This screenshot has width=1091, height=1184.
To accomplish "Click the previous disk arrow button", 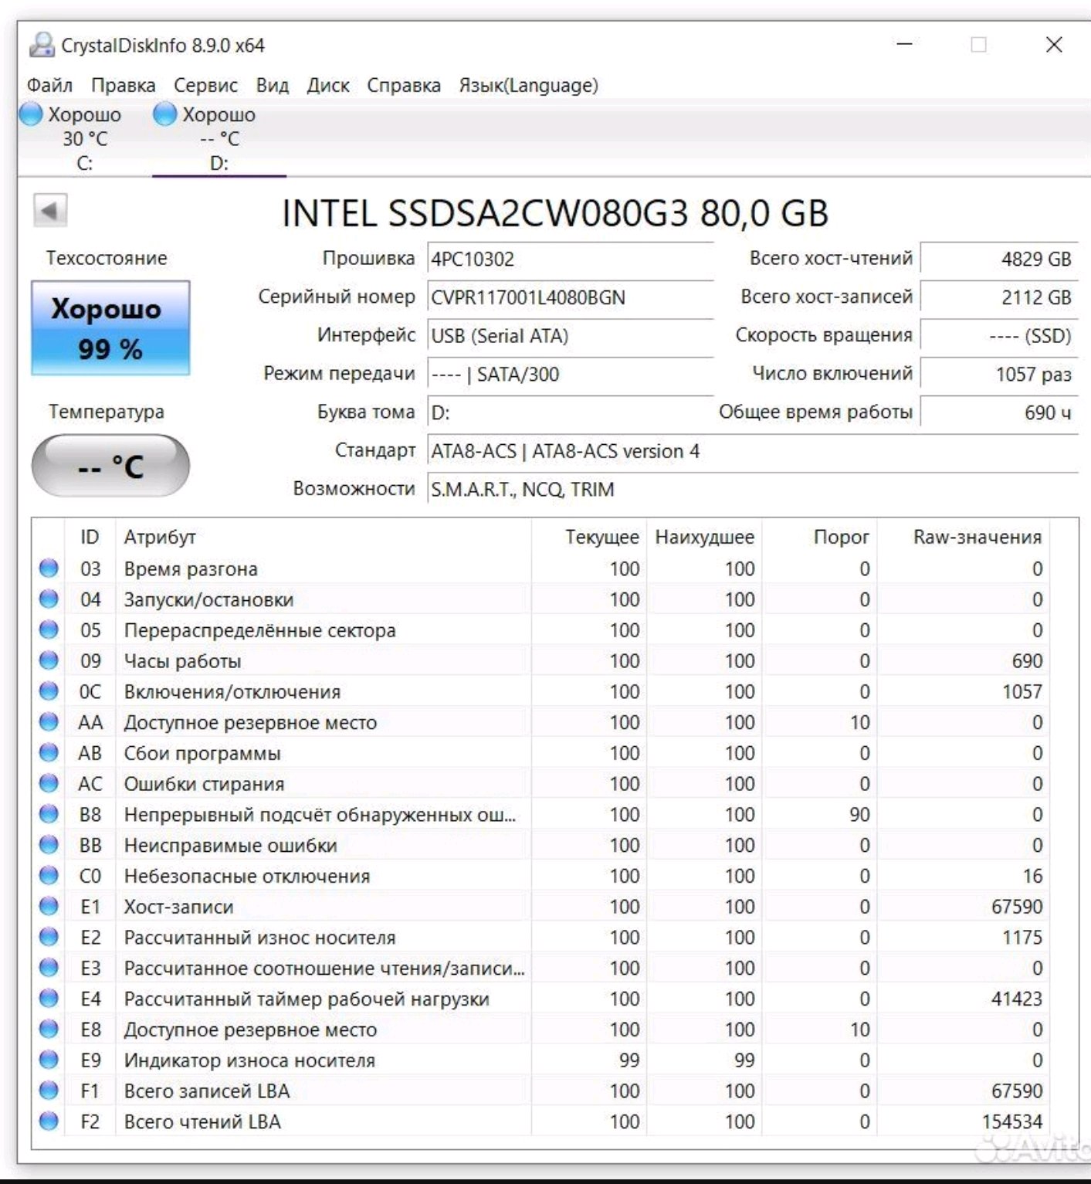I will pyautogui.click(x=50, y=210).
